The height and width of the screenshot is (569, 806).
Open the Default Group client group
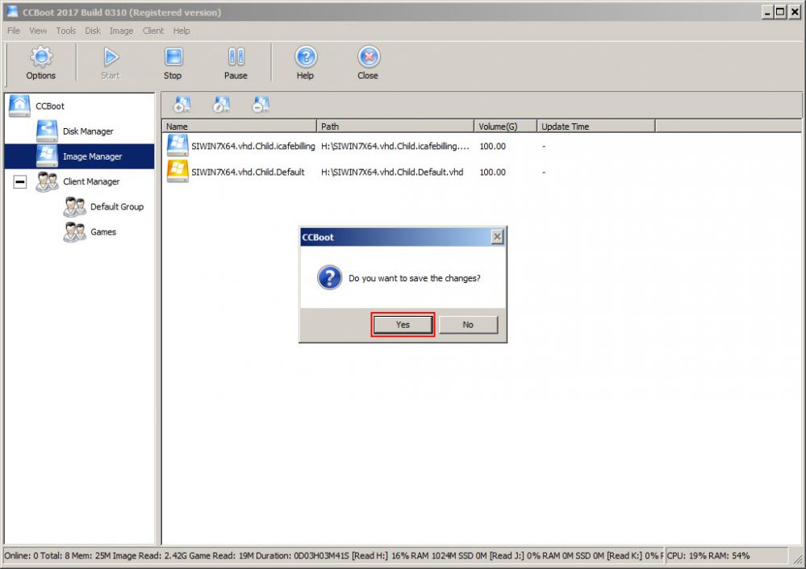[117, 206]
